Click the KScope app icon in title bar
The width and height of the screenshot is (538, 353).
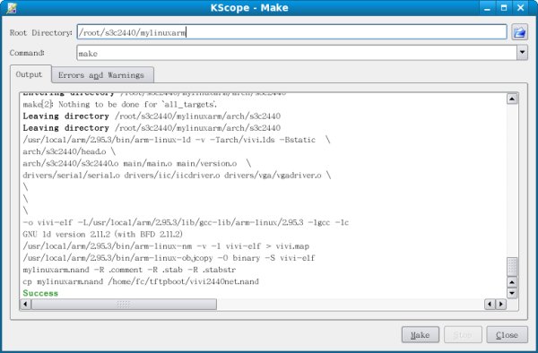pyautogui.click(x=12, y=8)
